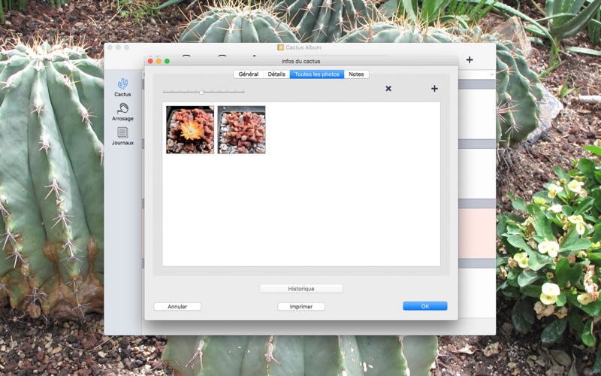The height and width of the screenshot is (376, 601).
Task: Add a photo with the dialog plus icon
Action: 434,89
